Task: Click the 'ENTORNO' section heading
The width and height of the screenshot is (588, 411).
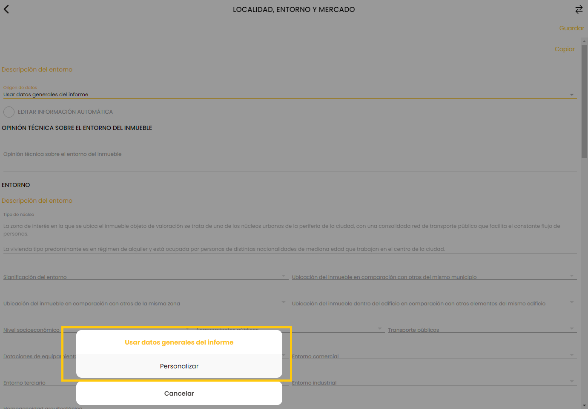Action: click(x=16, y=185)
